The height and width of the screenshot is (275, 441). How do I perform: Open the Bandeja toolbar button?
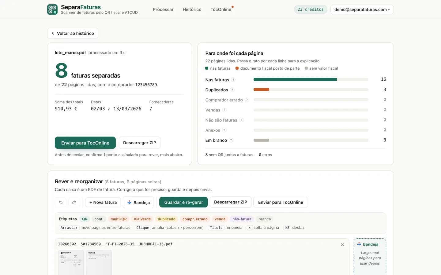pos(138,202)
